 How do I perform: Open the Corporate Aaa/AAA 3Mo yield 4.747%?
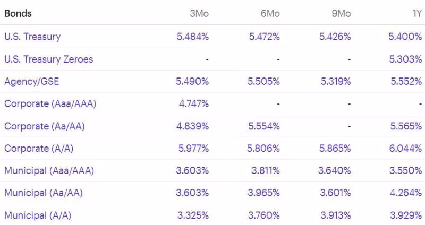click(194, 103)
